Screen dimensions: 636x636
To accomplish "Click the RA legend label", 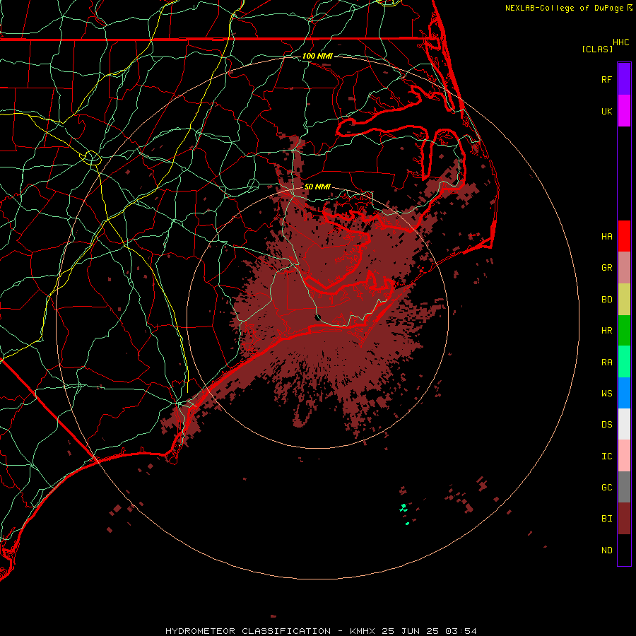I will pos(606,363).
